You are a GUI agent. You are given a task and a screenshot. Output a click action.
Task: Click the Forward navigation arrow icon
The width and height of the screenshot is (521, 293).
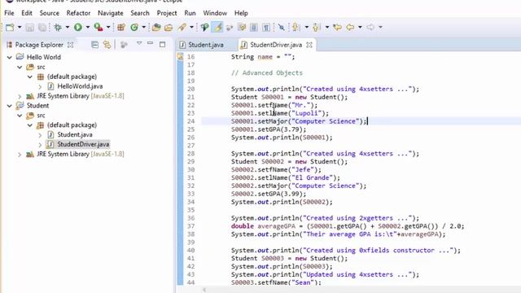[x=370, y=27]
